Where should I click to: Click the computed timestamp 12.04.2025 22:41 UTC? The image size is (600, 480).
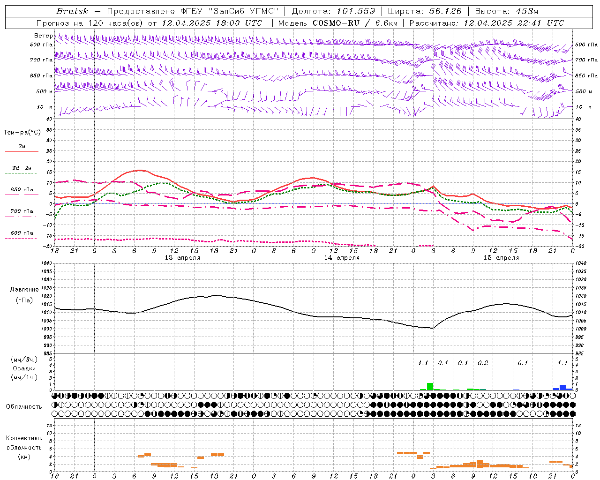click(x=514, y=23)
